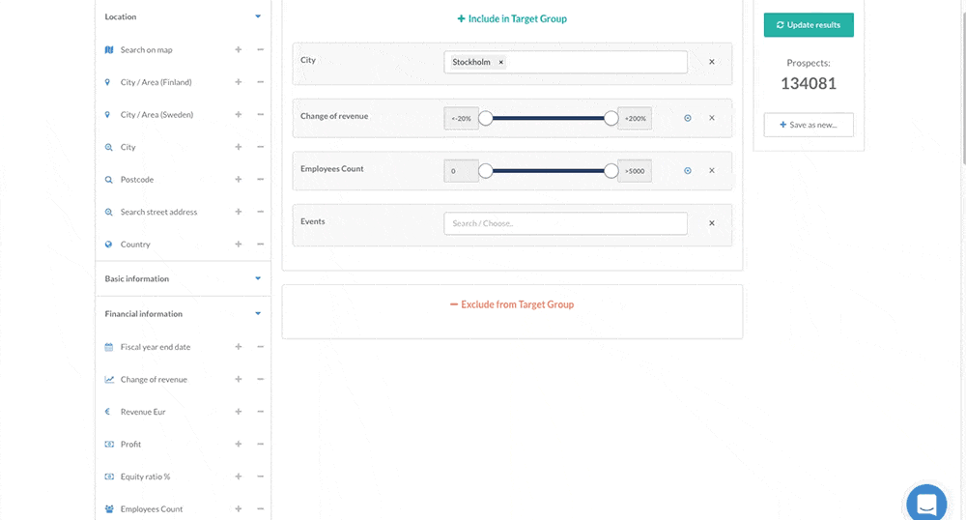Collapse the Location section
This screenshot has height=520, width=966.
click(258, 16)
